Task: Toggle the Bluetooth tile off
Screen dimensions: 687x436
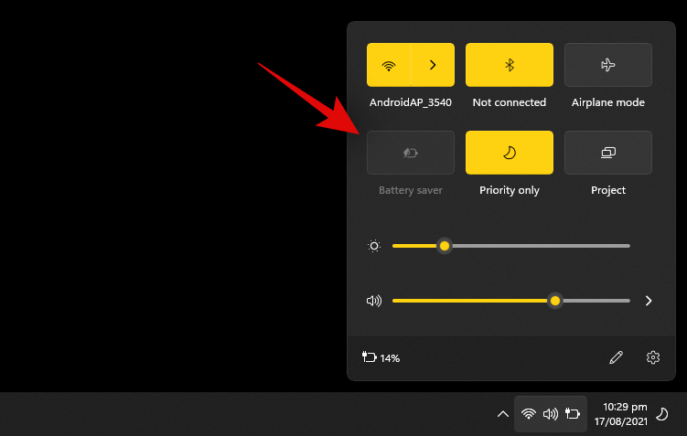Action: pyautogui.click(x=510, y=65)
